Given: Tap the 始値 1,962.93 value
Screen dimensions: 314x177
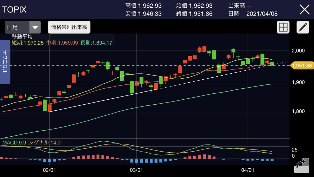Looking at the screenshot, I should click(x=194, y=6).
